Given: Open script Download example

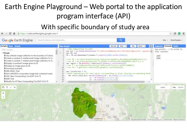Looking at the screenshot, I should [13, 68].
